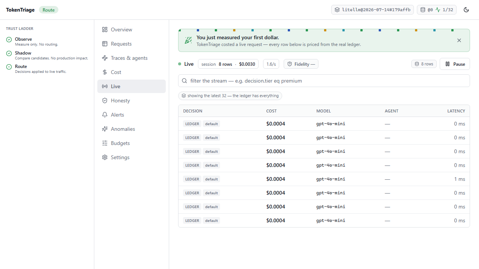Click the Observe check circle icon
Screen dimensions: 479x269
(9, 39)
